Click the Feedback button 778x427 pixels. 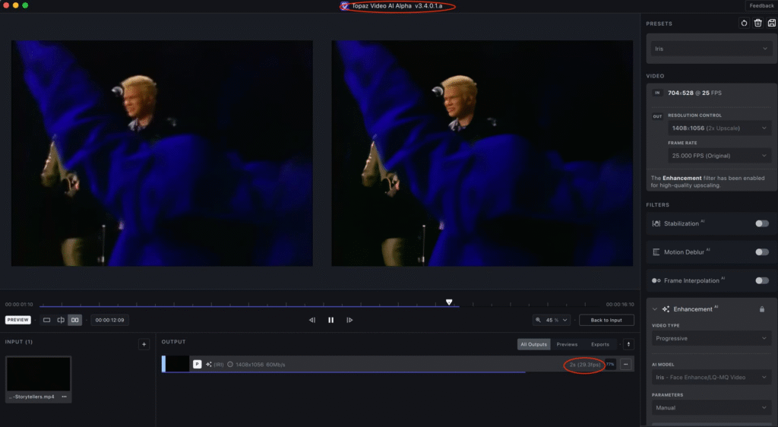[761, 5]
